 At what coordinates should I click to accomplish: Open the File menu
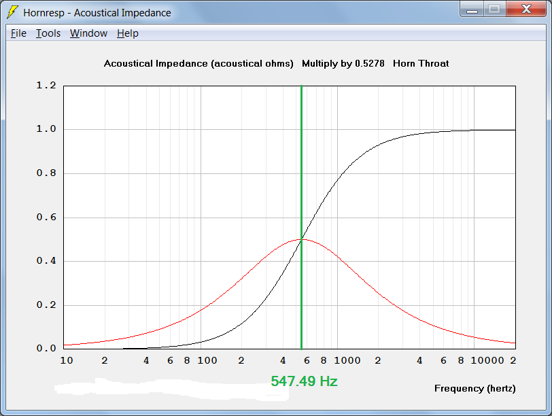tap(18, 33)
